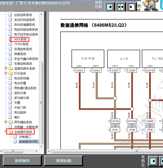Click the IP38 pin 1 connector label

(132, 130)
